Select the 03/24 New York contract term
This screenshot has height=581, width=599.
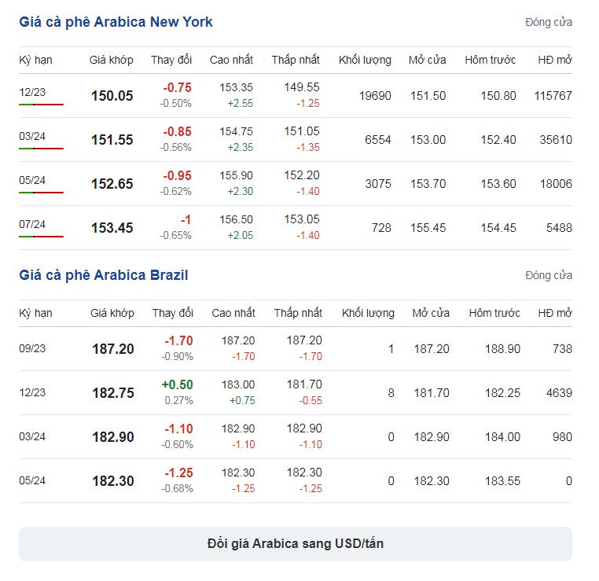click(x=32, y=137)
